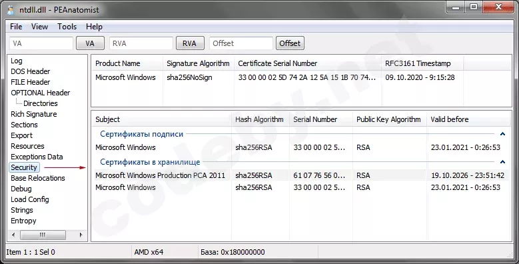Click Сертификаты в хранилище group header text
Screen dimensions: 519x264
coord(150,162)
